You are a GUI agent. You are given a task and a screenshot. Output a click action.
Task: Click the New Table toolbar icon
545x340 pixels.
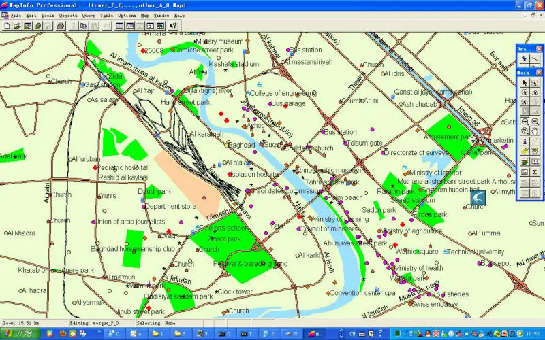7,26
